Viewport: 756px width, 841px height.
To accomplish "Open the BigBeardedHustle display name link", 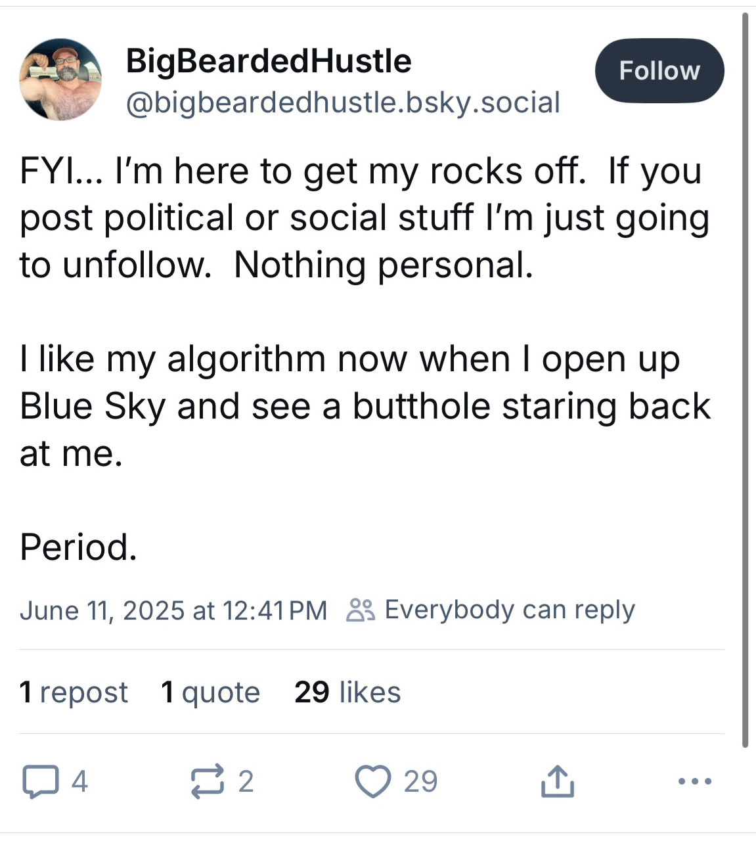I will [268, 61].
